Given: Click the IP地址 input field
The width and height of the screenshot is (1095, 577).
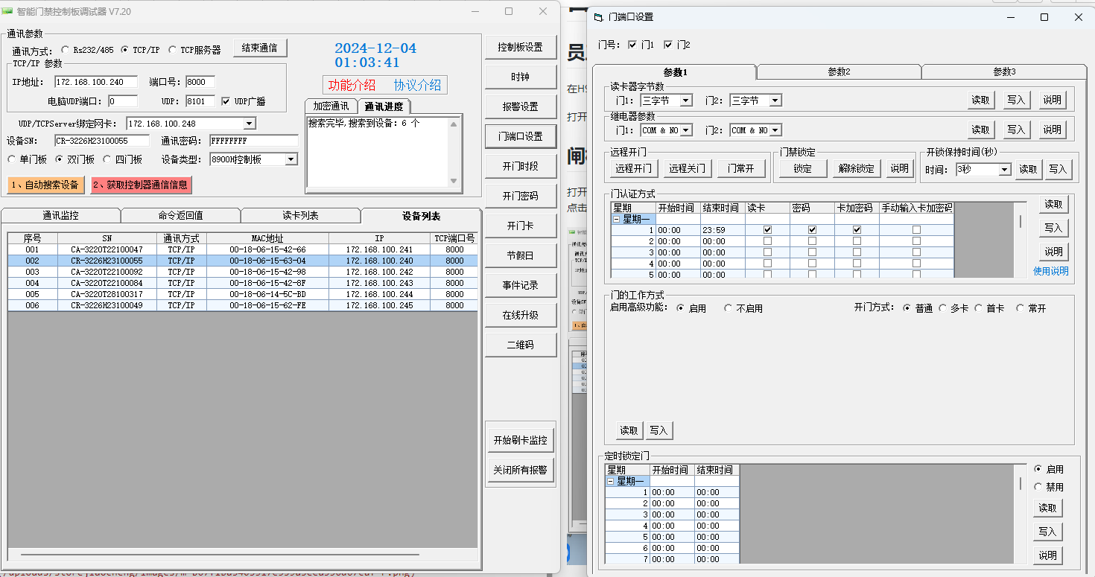Looking at the screenshot, I should [x=95, y=82].
